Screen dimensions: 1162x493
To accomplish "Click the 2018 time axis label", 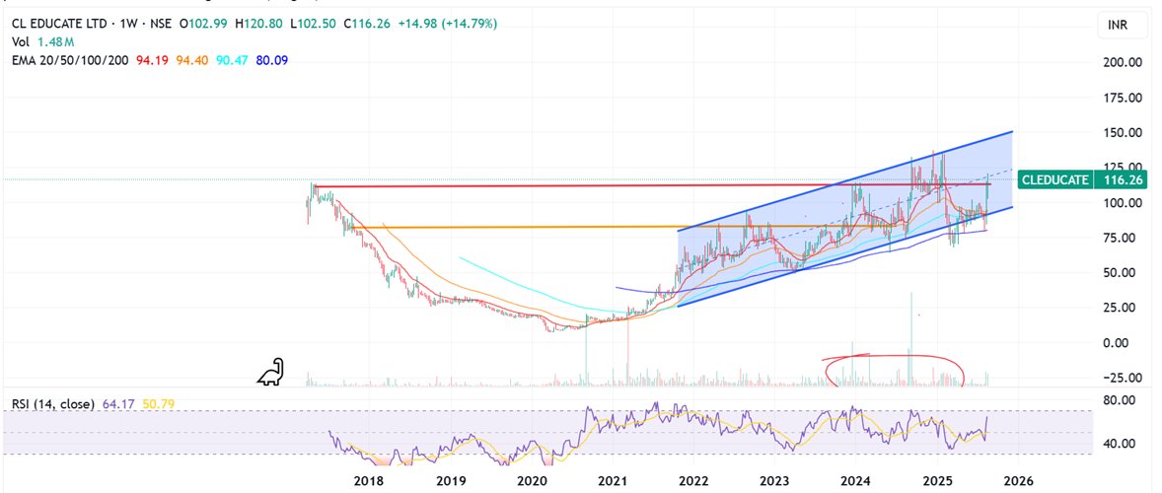I will click(x=368, y=479).
